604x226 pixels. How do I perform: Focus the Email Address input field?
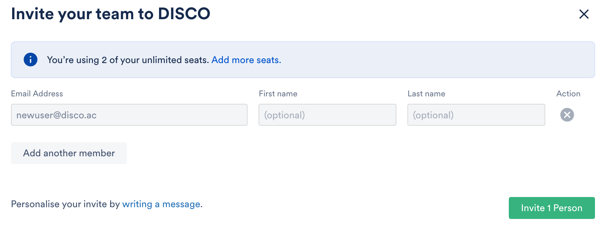pos(129,115)
